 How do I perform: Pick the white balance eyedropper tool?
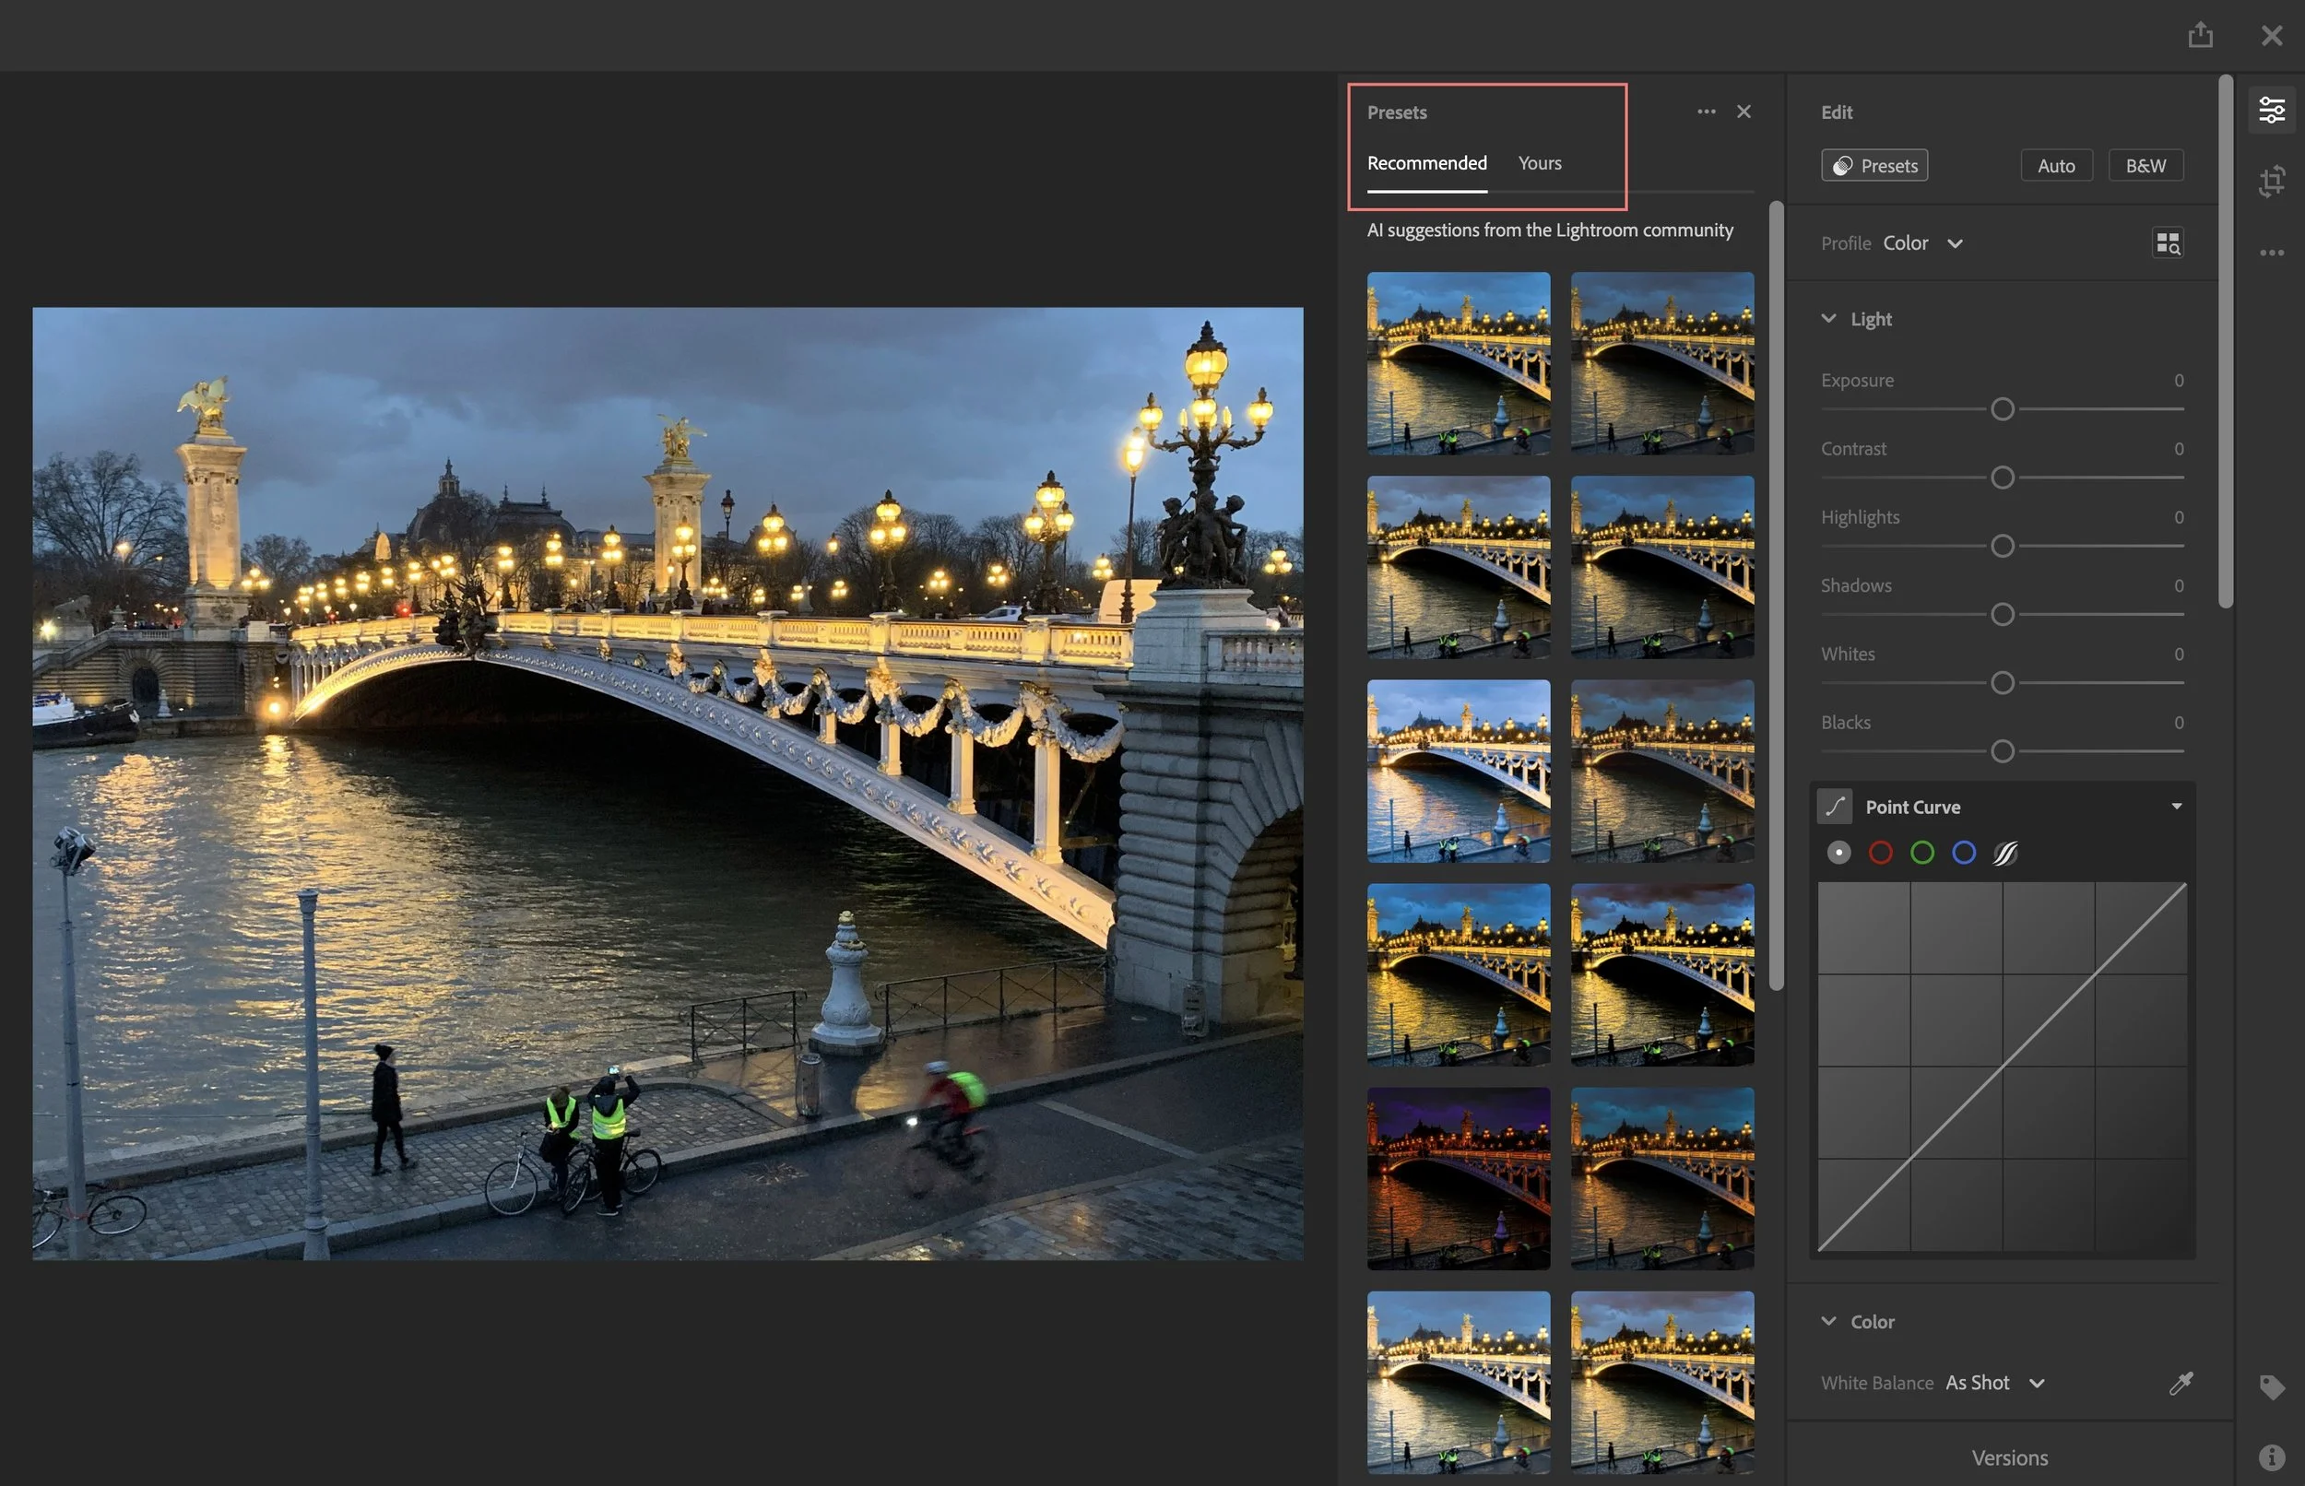click(x=2181, y=1383)
